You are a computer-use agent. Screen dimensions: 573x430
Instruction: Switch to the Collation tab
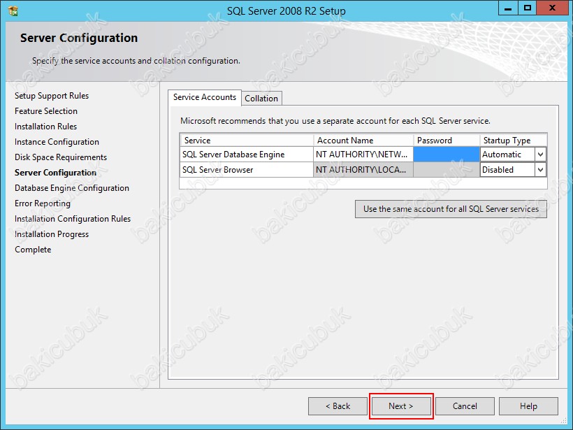pyautogui.click(x=261, y=99)
